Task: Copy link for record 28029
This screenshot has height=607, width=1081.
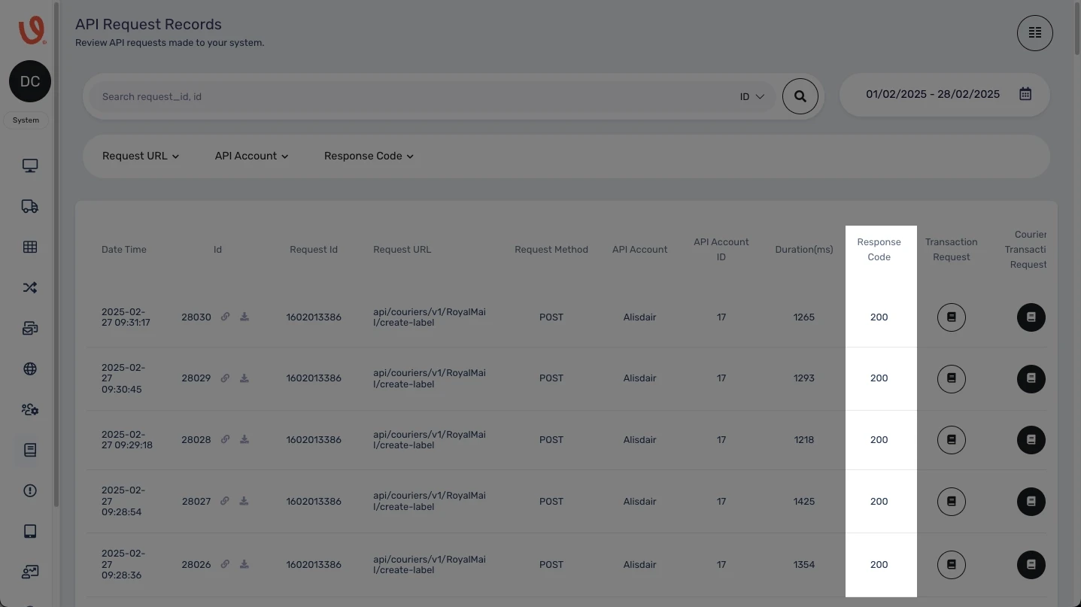Action: point(225,378)
